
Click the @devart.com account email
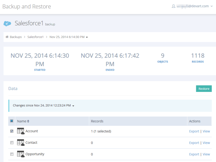tap(193, 6)
